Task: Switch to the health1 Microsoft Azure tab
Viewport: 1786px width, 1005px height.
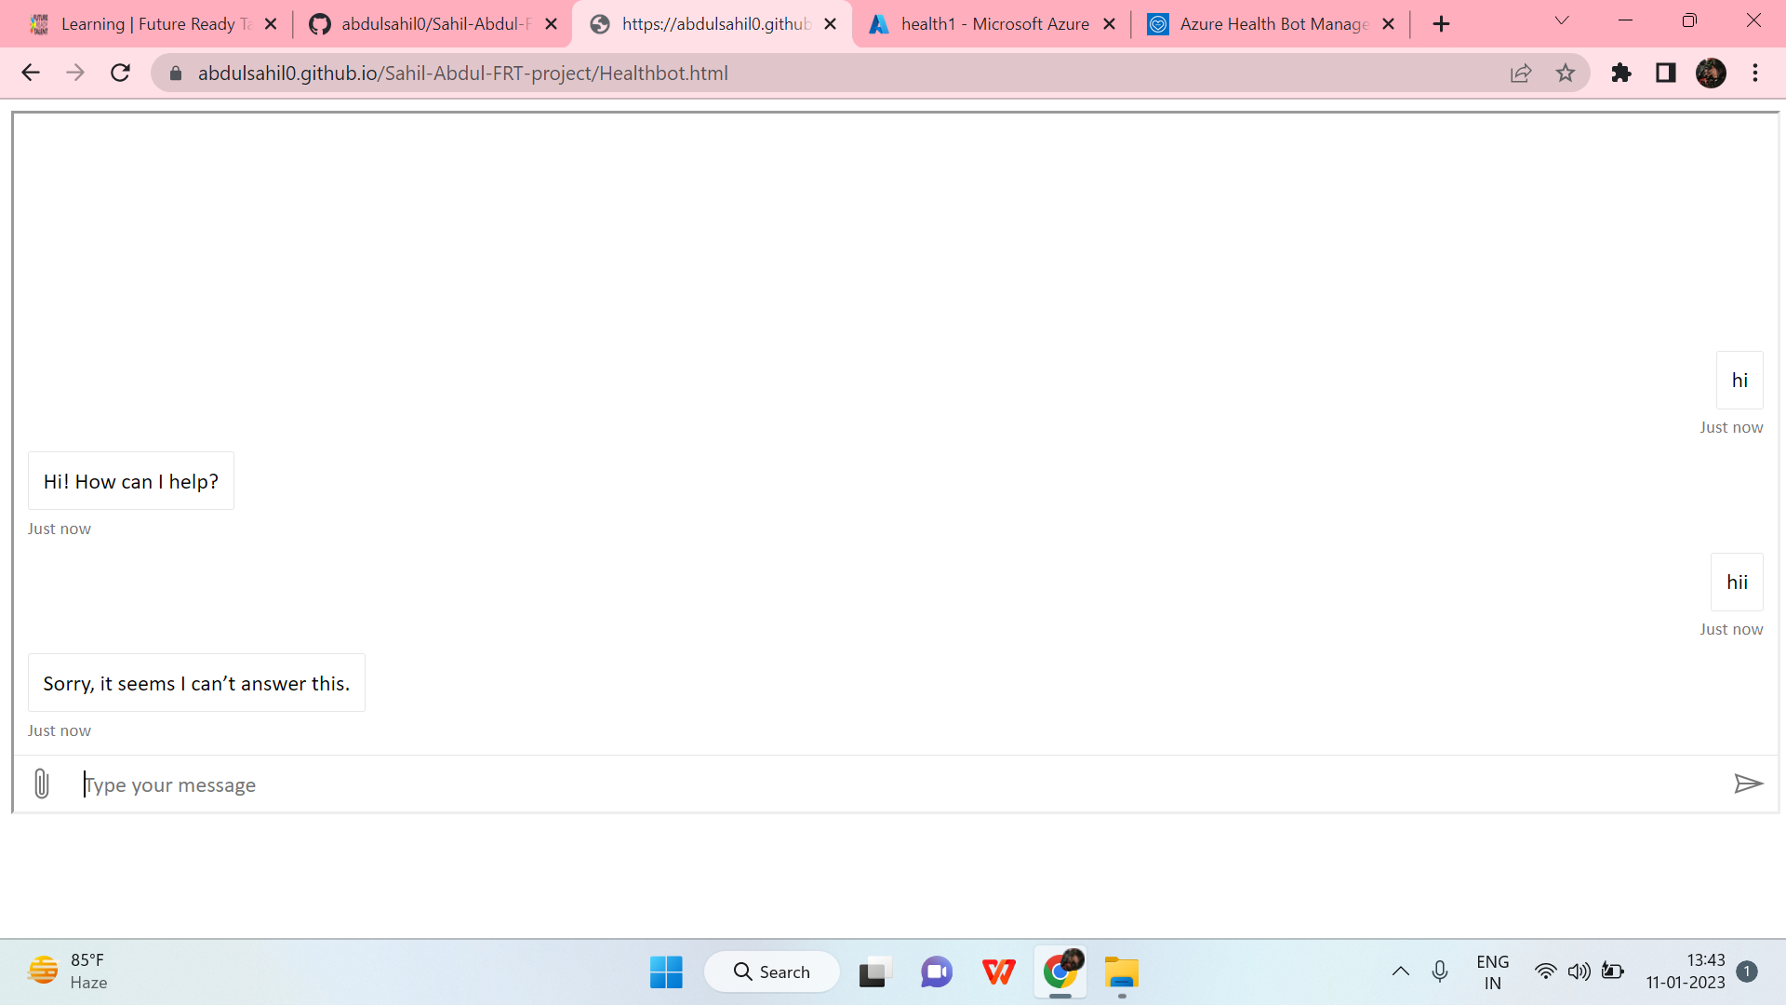Action: pyautogui.click(x=991, y=23)
